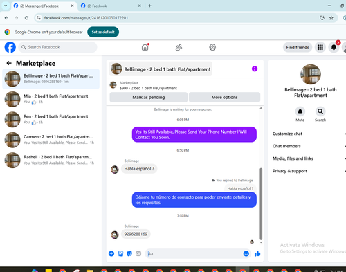346x272 pixels.
Task: Open the Mia apartment conversation
Action: [51, 99]
